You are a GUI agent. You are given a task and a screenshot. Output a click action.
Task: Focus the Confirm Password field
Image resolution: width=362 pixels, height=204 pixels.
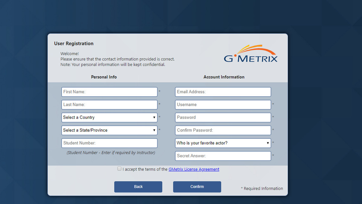coord(223,130)
